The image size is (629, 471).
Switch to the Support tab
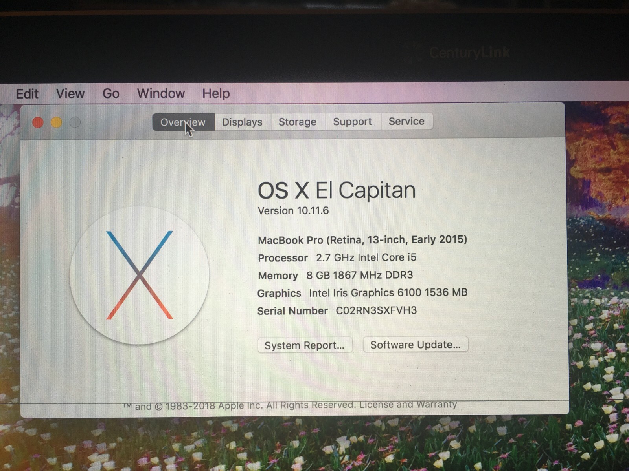[x=352, y=122]
